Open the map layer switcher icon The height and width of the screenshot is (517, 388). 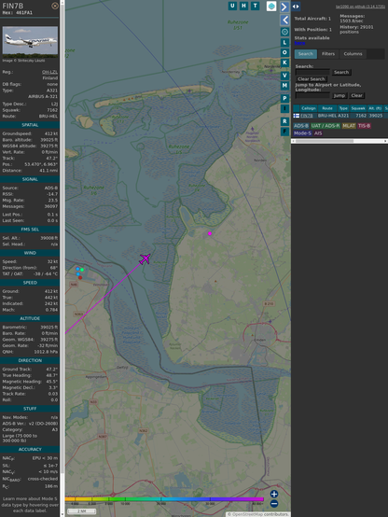click(x=271, y=6)
